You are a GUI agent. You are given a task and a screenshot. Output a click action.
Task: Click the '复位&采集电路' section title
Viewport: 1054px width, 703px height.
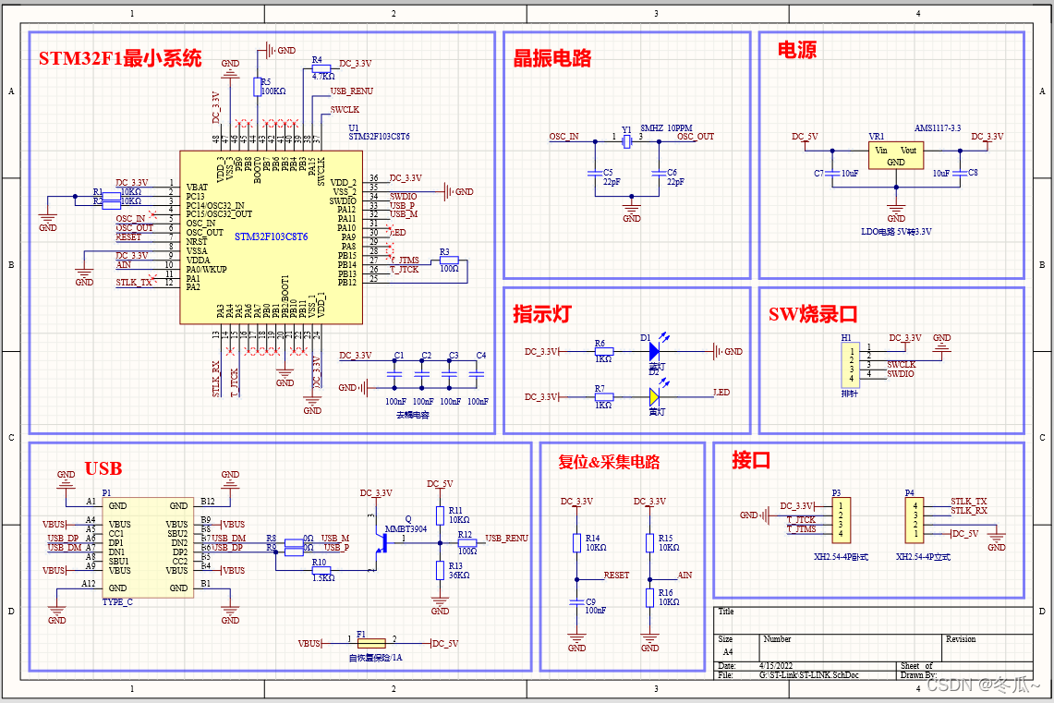[x=609, y=462]
